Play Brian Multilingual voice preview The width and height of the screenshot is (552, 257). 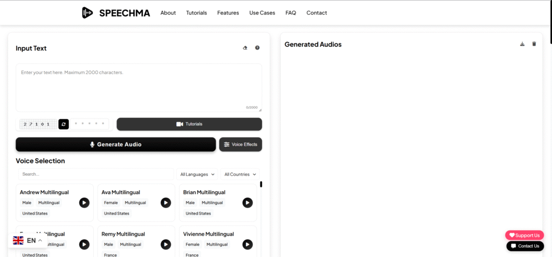click(x=247, y=203)
